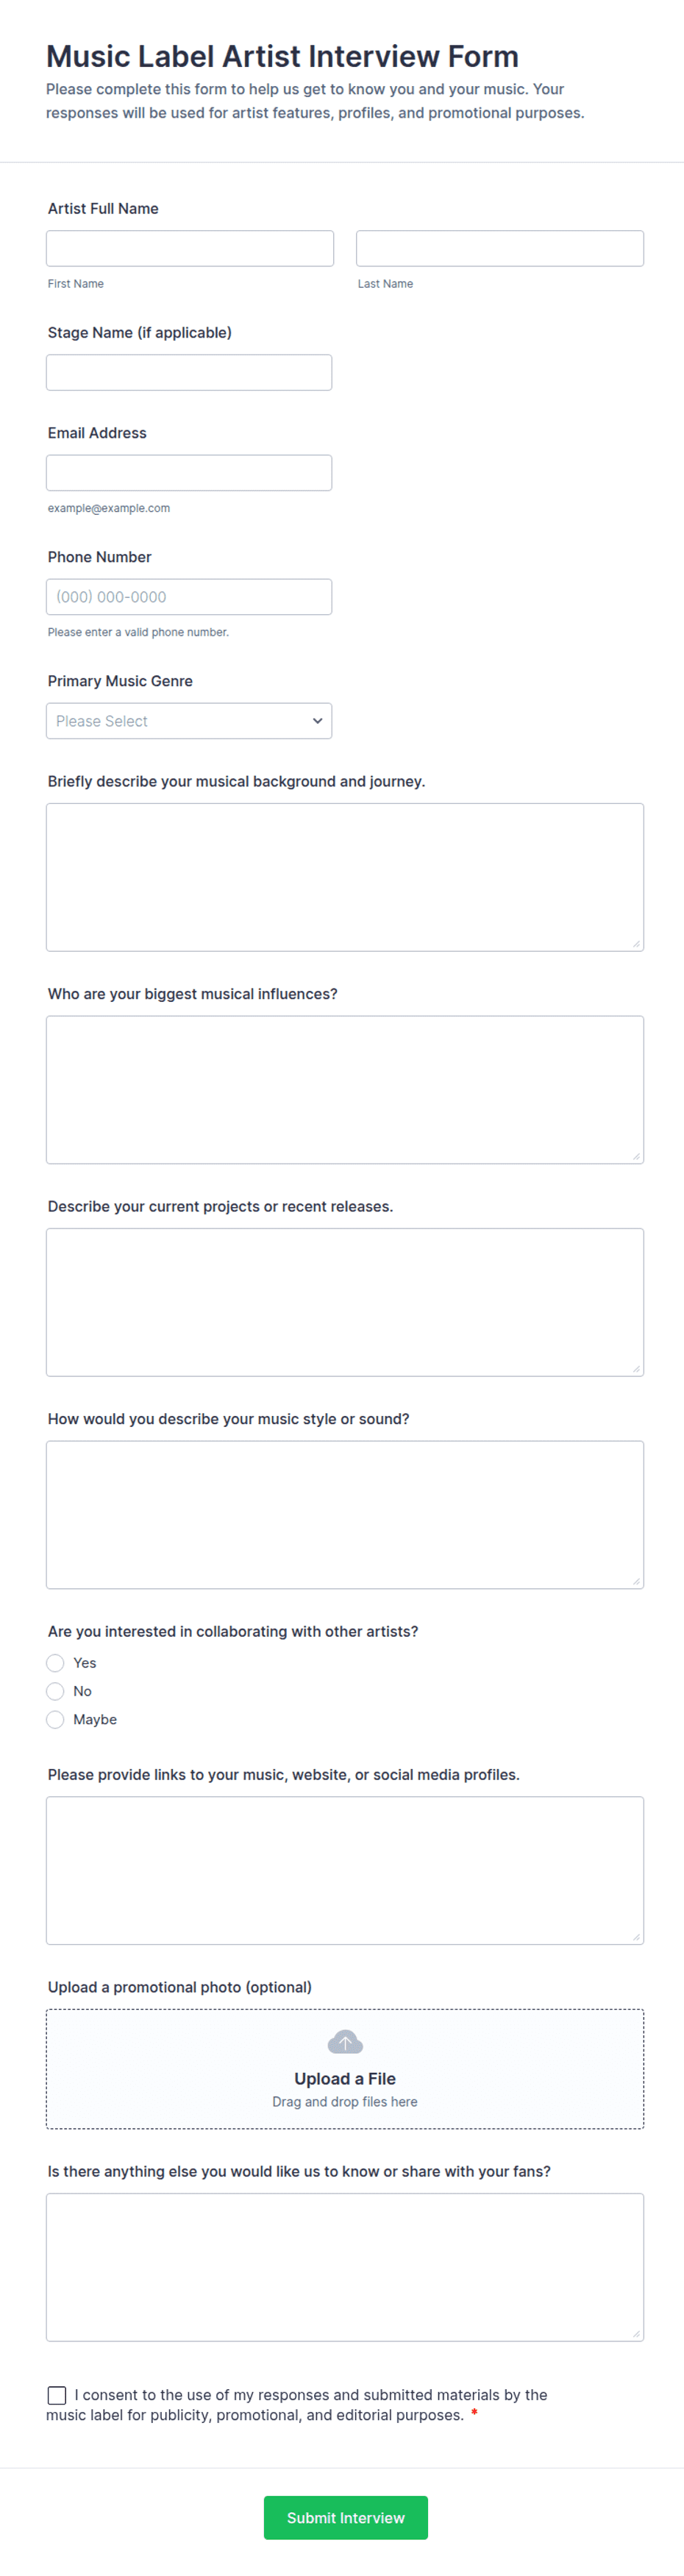This screenshot has height=2576, width=684.
Task: Click the music style or sound textarea
Action: [x=345, y=1514]
